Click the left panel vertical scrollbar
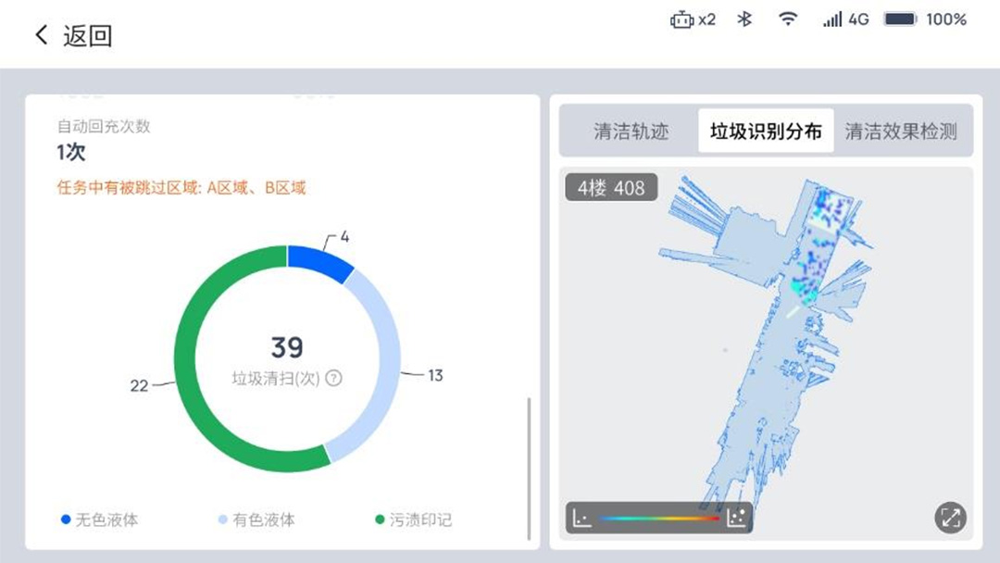The width and height of the screenshot is (1000, 563). (529, 469)
